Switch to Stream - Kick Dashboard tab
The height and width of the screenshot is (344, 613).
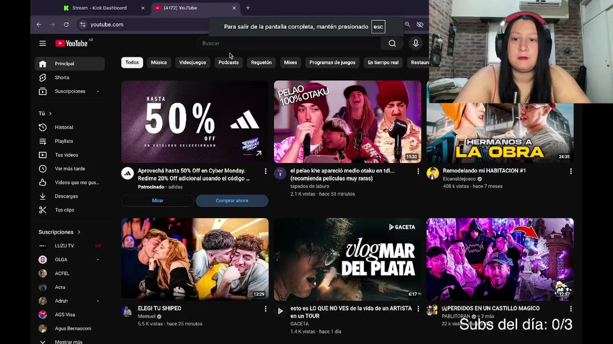[x=100, y=8]
